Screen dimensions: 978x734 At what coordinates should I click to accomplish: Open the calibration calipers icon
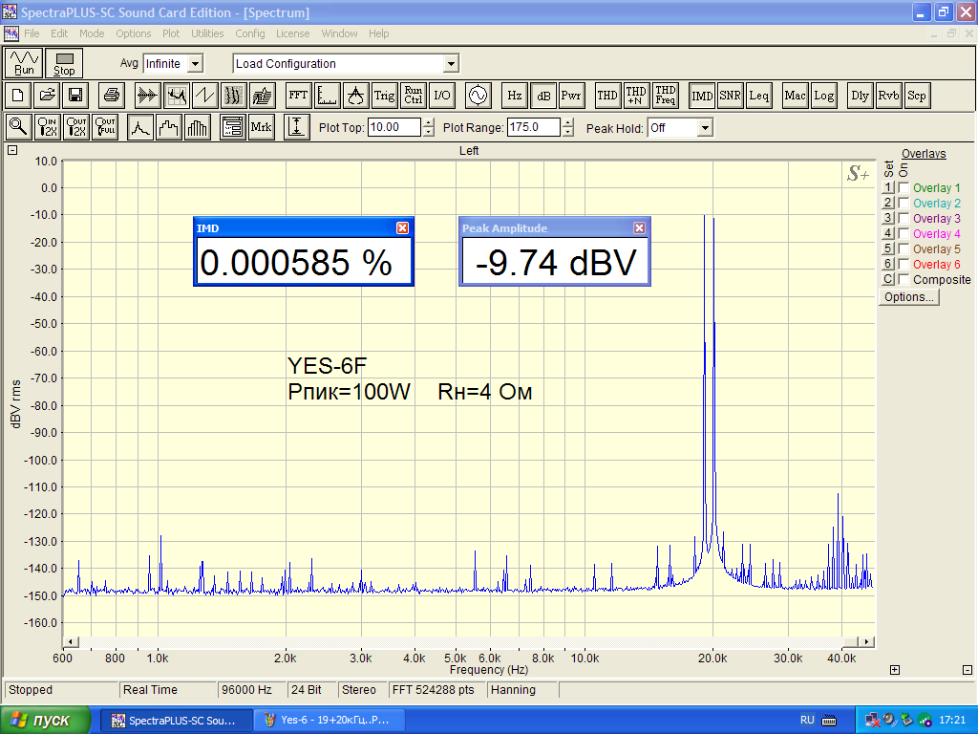pyautogui.click(x=355, y=96)
